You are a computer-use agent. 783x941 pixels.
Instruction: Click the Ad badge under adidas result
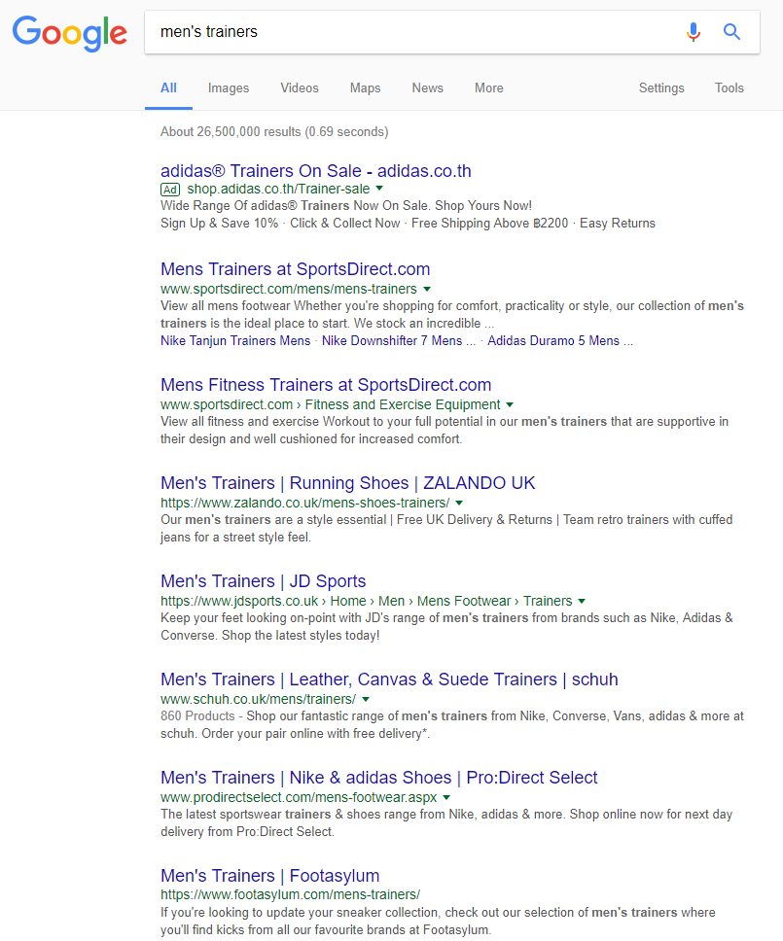tap(170, 189)
